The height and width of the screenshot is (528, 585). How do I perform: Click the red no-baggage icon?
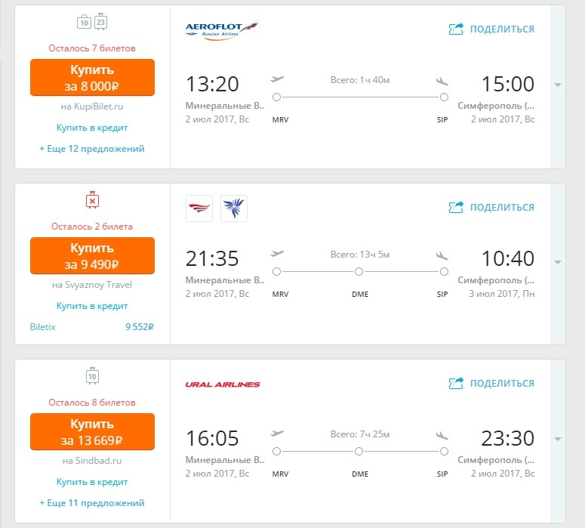(x=92, y=201)
